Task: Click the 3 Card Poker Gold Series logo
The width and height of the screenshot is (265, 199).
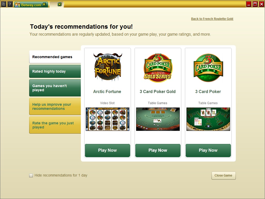Action: point(158,68)
